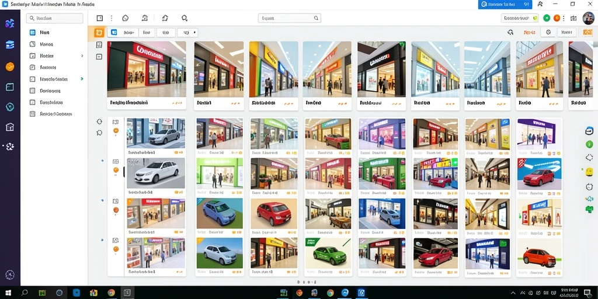598x299 pixels.
Task: Open the stacked layers icon in left rail
Action: pyautogui.click(x=10, y=44)
